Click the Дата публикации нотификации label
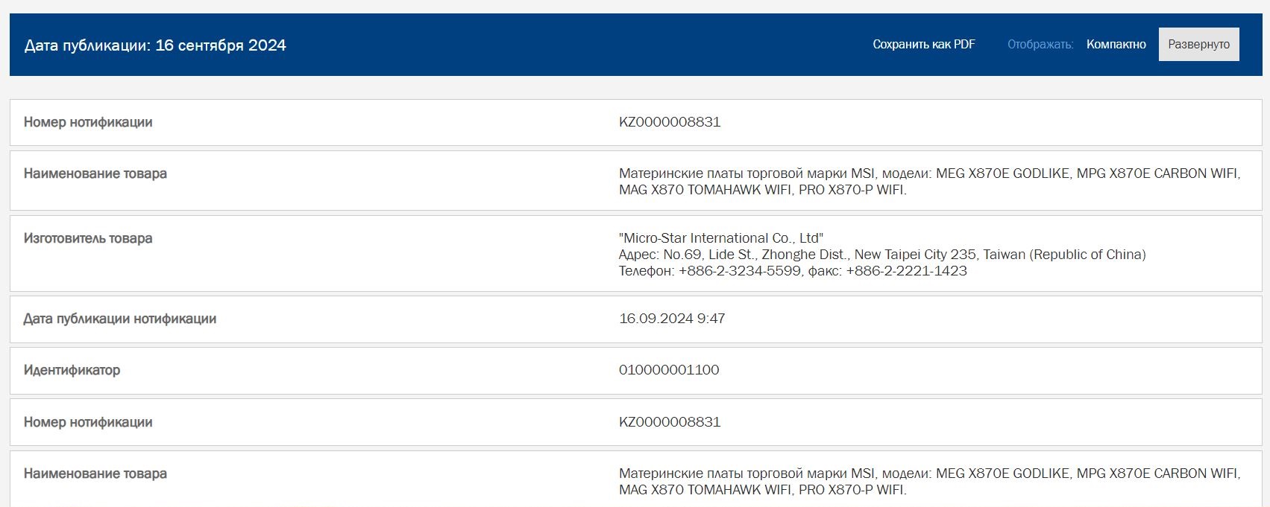 point(120,319)
